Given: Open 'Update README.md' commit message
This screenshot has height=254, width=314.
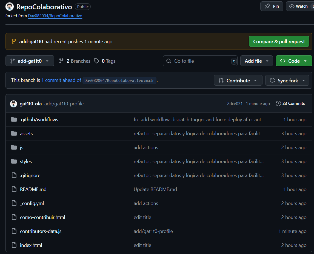Looking at the screenshot, I should (155, 189).
